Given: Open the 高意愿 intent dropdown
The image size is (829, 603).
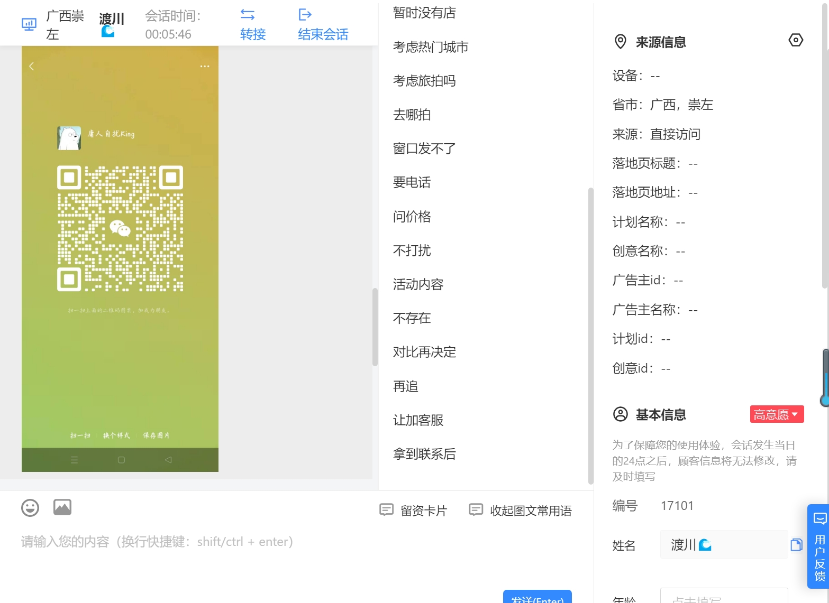Looking at the screenshot, I should 777,414.
